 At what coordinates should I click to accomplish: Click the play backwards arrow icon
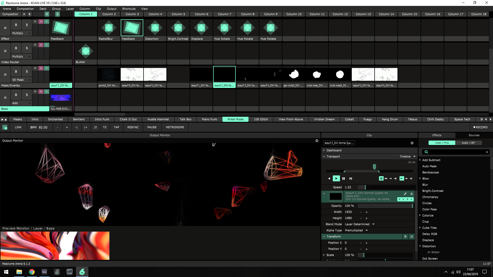pos(329,179)
